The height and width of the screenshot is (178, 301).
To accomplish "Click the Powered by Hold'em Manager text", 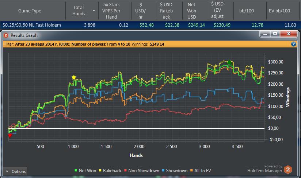I will [265, 169].
